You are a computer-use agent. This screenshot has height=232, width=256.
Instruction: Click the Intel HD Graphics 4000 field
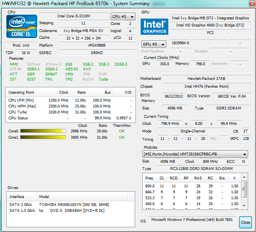point(210,25)
